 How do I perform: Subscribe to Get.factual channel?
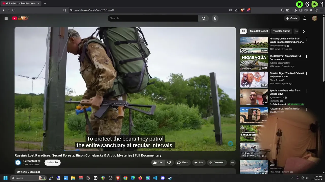[x=53, y=163]
